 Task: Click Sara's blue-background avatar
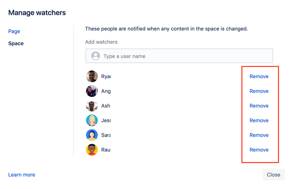(x=92, y=135)
